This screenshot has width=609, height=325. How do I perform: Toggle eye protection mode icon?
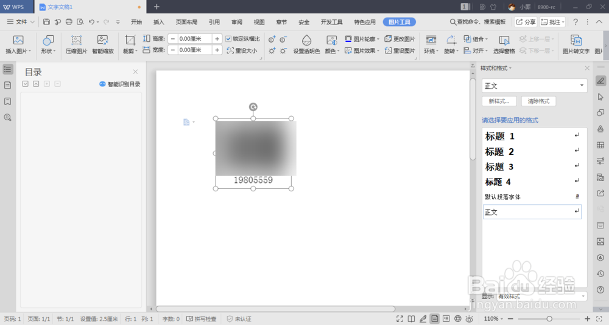click(470, 319)
